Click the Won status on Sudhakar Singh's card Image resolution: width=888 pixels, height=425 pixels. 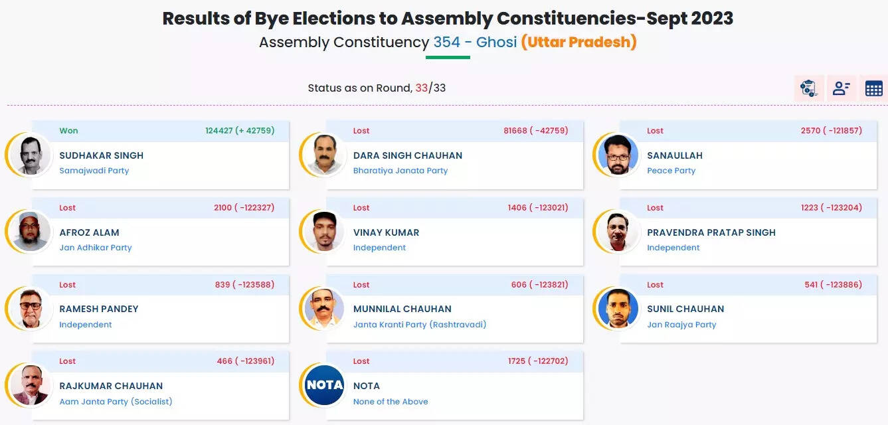point(68,131)
